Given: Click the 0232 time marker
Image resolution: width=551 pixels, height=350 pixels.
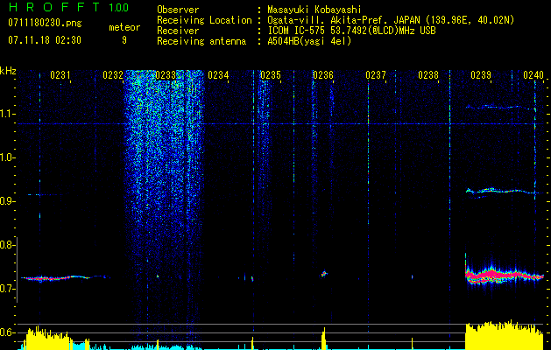Looking at the screenshot, I should tap(113, 75).
